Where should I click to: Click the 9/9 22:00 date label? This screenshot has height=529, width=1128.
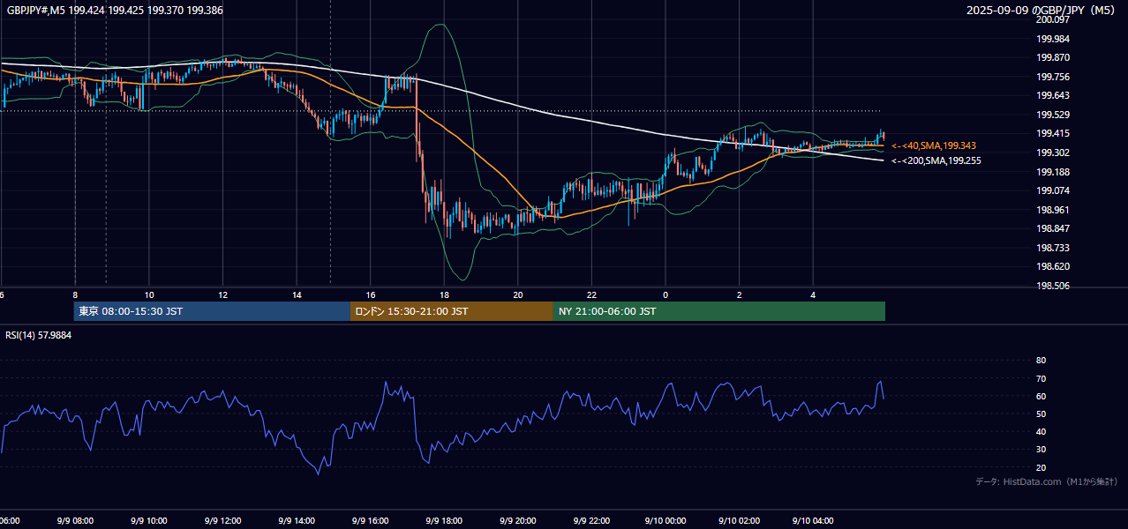[x=591, y=521]
